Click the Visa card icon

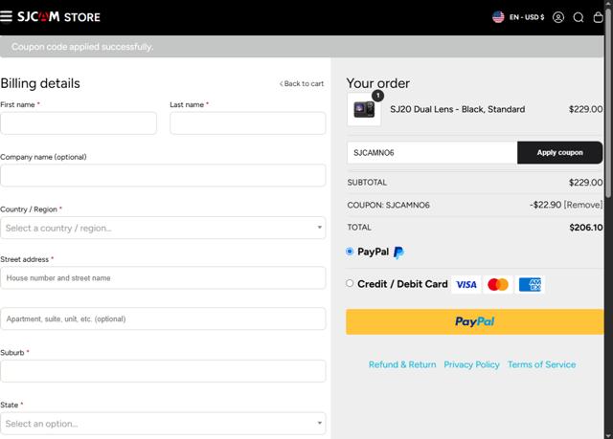(x=466, y=284)
